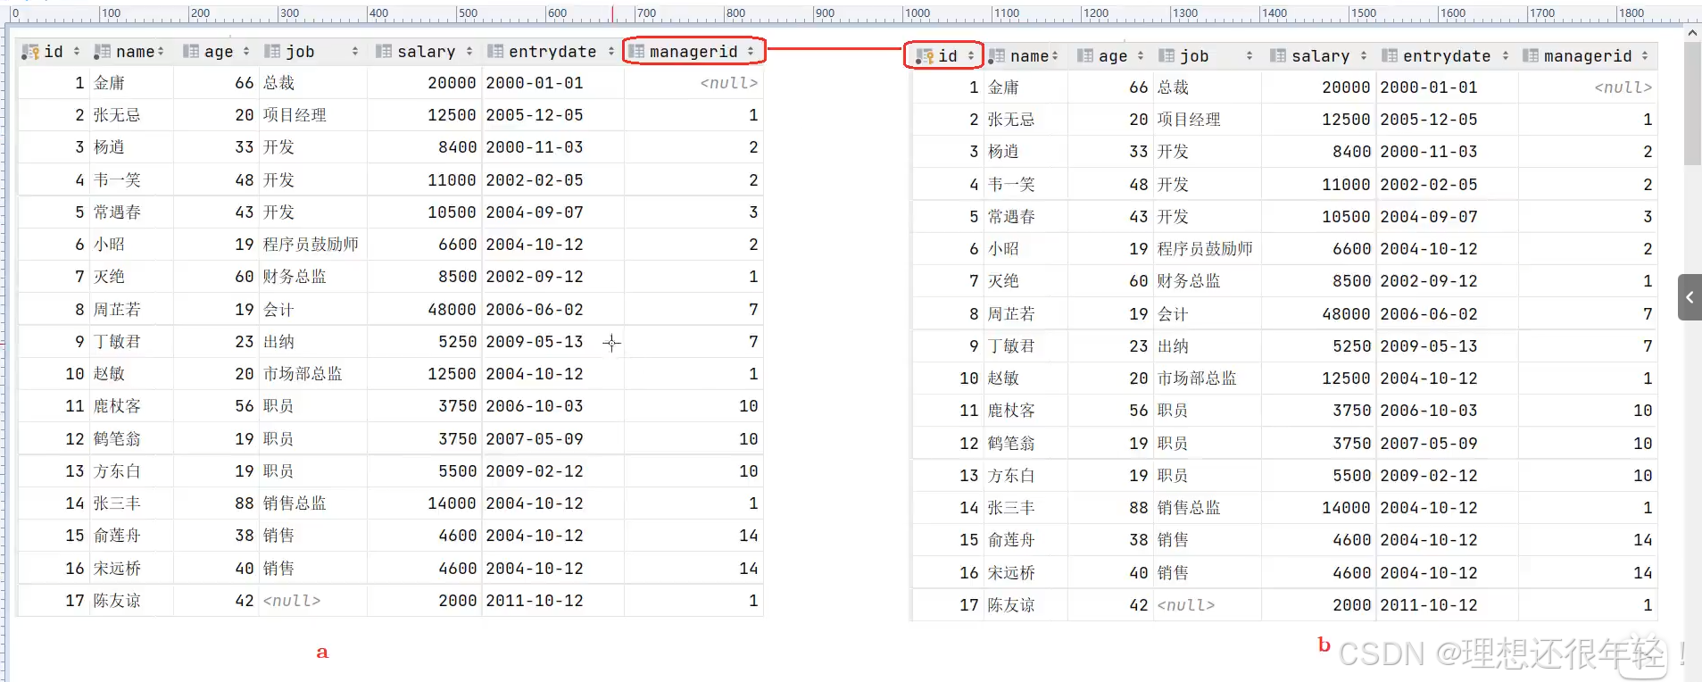Viewport: 1702px width, 682px height.
Task: Select entrydate 2007-05-09 in the right table
Action: pyautogui.click(x=1429, y=444)
